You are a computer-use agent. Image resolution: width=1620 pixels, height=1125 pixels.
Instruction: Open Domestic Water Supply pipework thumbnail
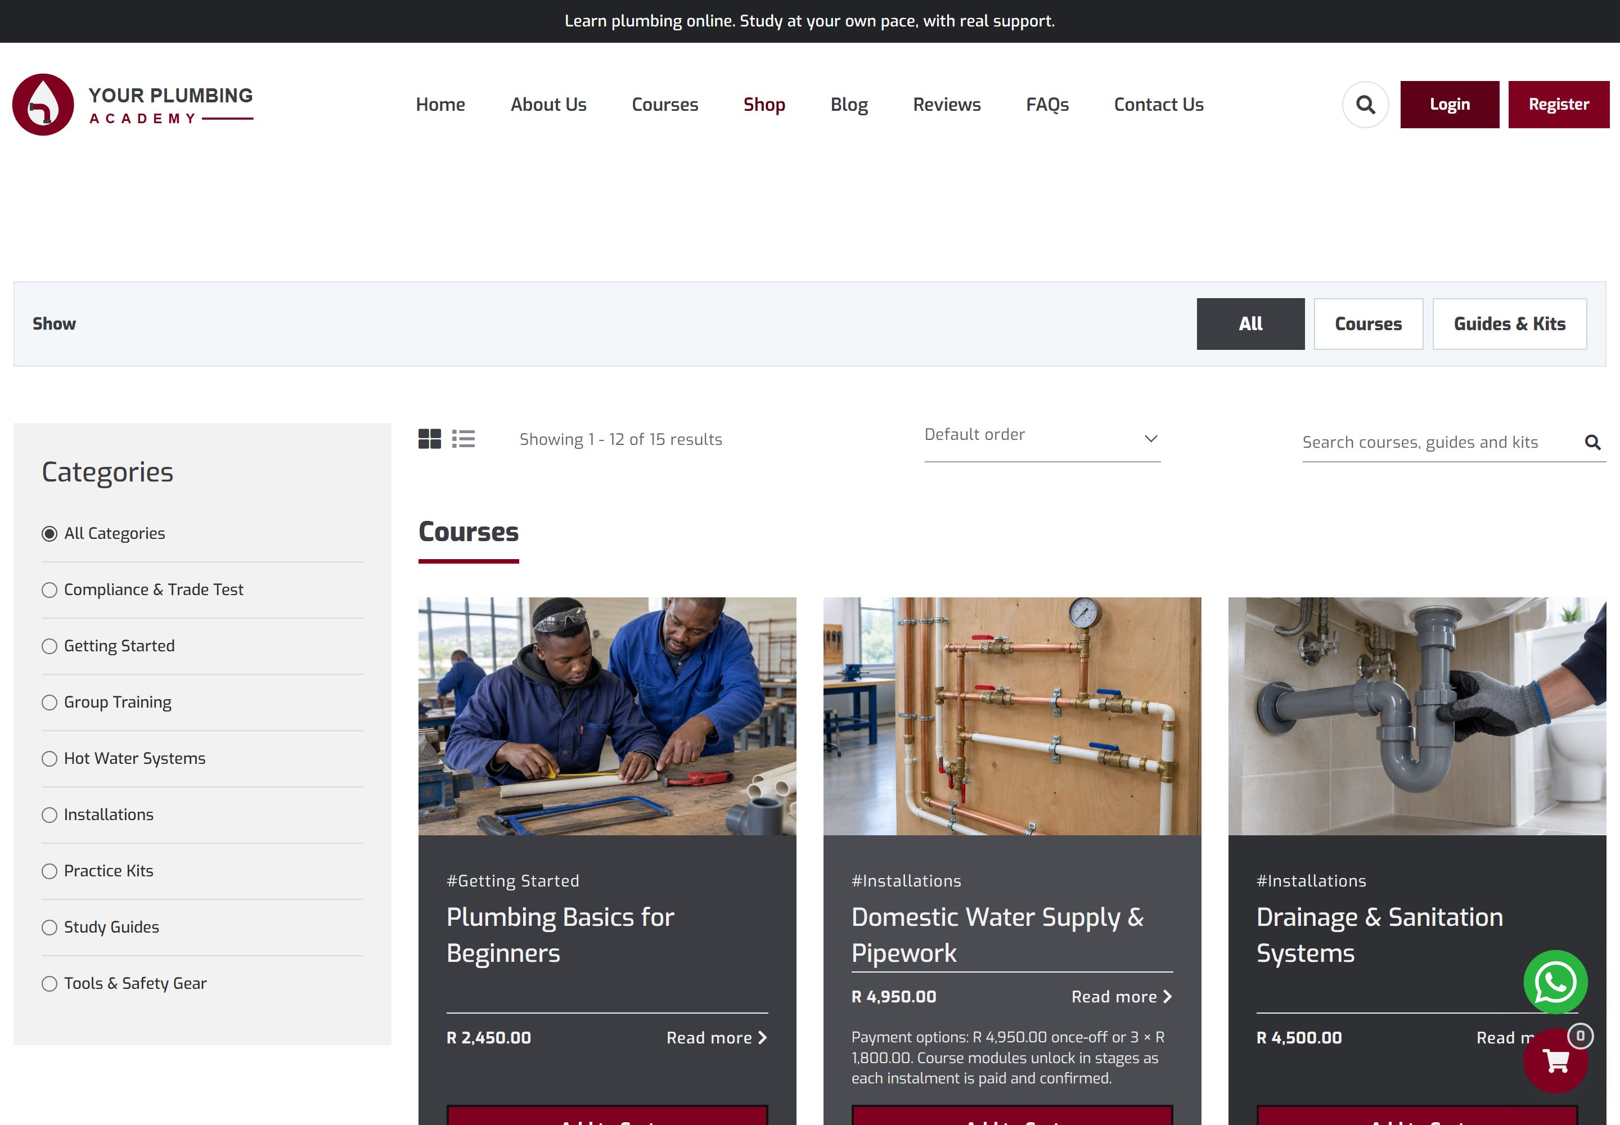tap(1012, 716)
